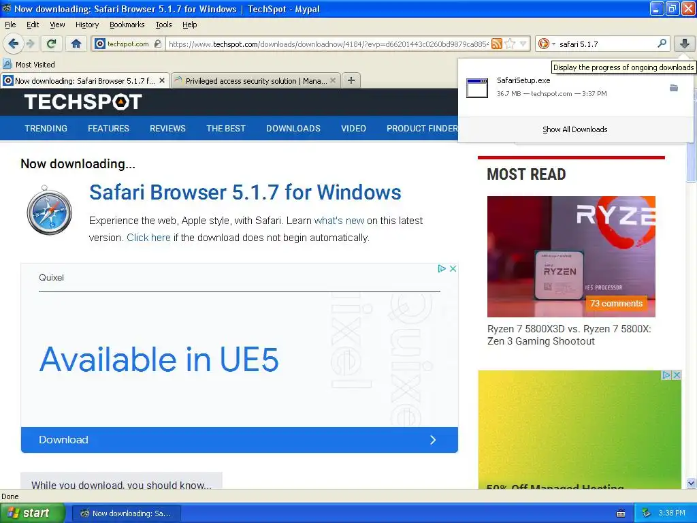The image size is (697, 523).
Task: Close the sidebar ad with X icon
Action: point(677,375)
